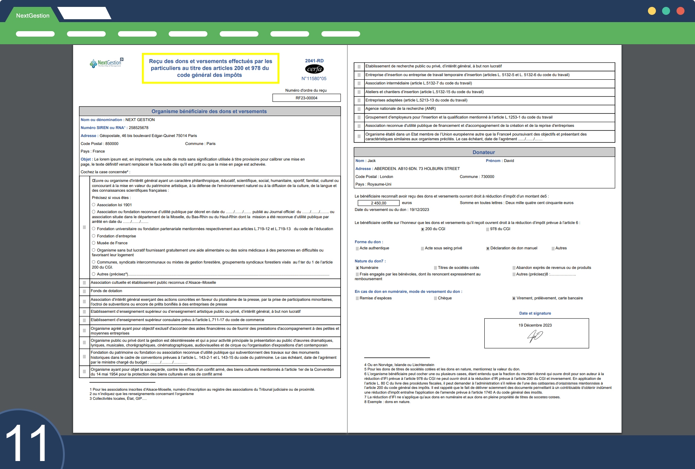
Task: Open the NextGestion tab
Action: tap(33, 16)
